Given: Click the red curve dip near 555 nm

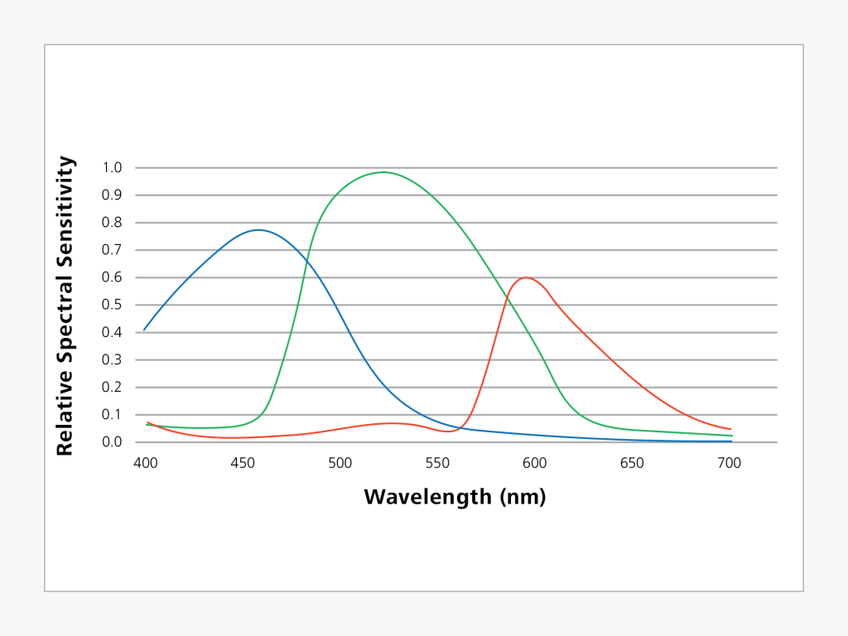Looking at the screenshot, I should (x=448, y=431).
